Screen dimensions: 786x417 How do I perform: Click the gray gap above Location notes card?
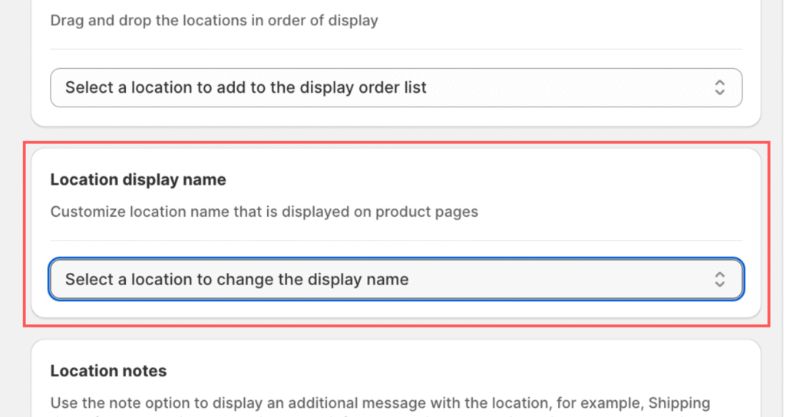[395, 334]
